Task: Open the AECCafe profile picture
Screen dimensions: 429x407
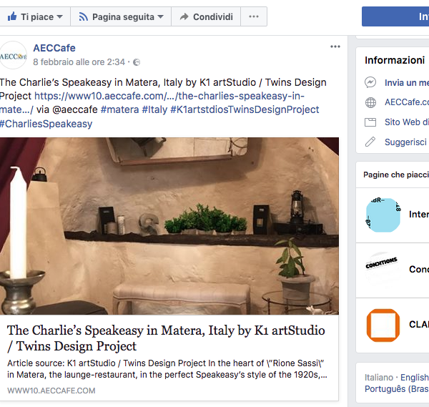Action: 13,55
